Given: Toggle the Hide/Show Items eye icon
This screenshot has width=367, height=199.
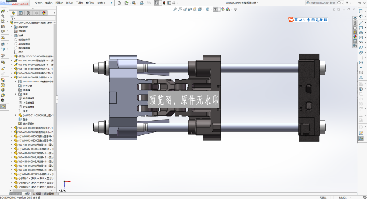Looking at the screenshot, I should pyautogui.click(x=215, y=9).
